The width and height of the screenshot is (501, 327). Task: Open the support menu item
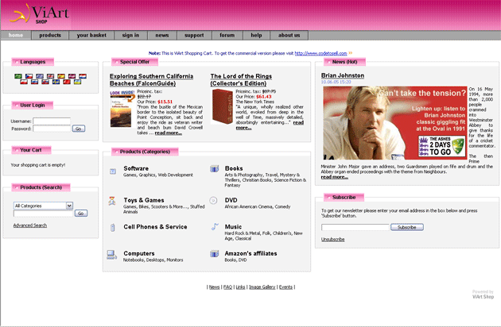click(x=194, y=35)
